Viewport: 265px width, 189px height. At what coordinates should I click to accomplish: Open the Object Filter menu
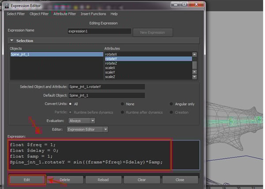pos(39,14)
